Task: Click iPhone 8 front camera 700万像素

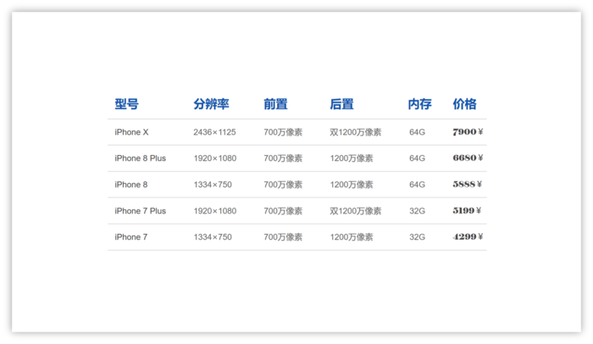Action: point(283,185)
